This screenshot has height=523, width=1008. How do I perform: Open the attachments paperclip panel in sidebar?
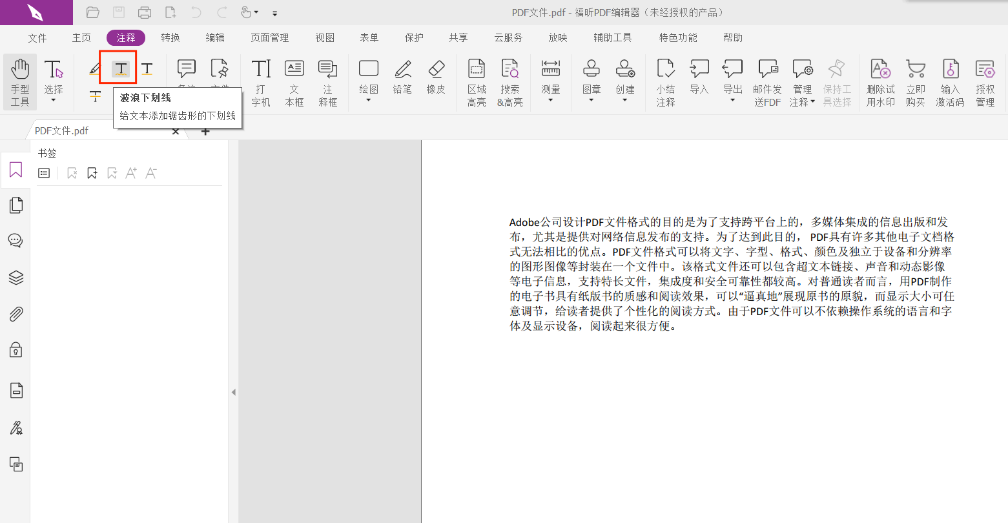coord(15,314)
